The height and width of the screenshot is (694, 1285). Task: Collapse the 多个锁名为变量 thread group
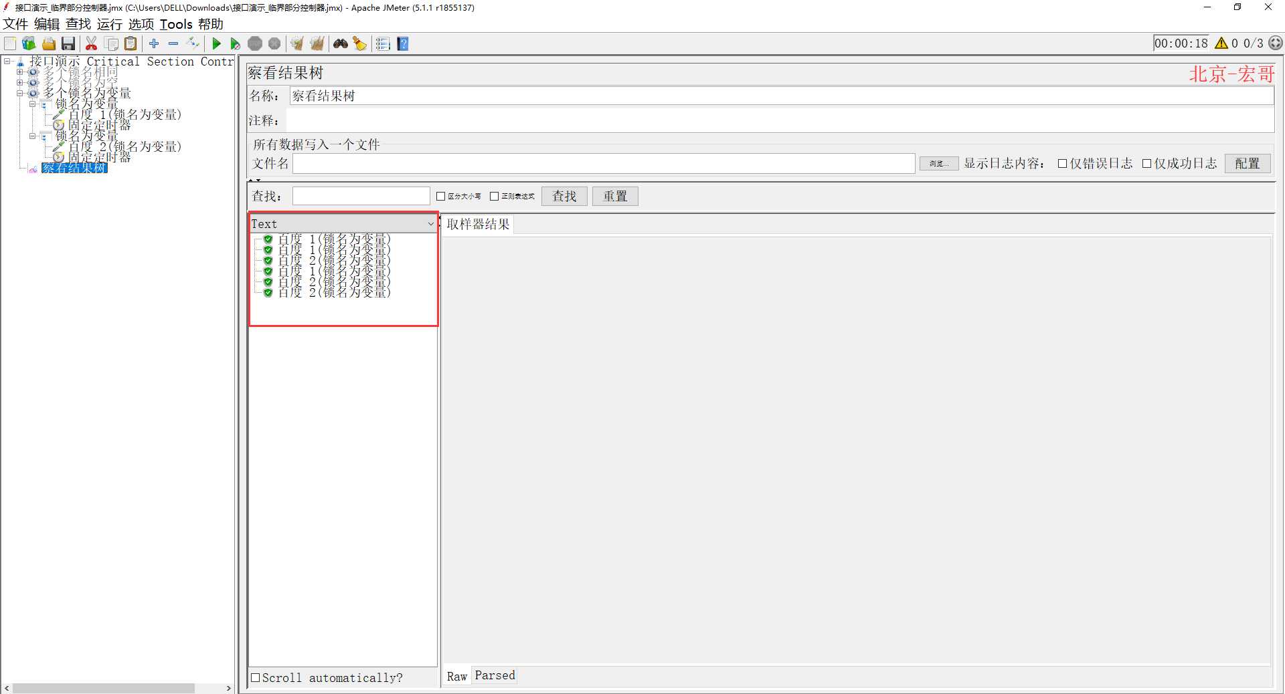point(20,93)
